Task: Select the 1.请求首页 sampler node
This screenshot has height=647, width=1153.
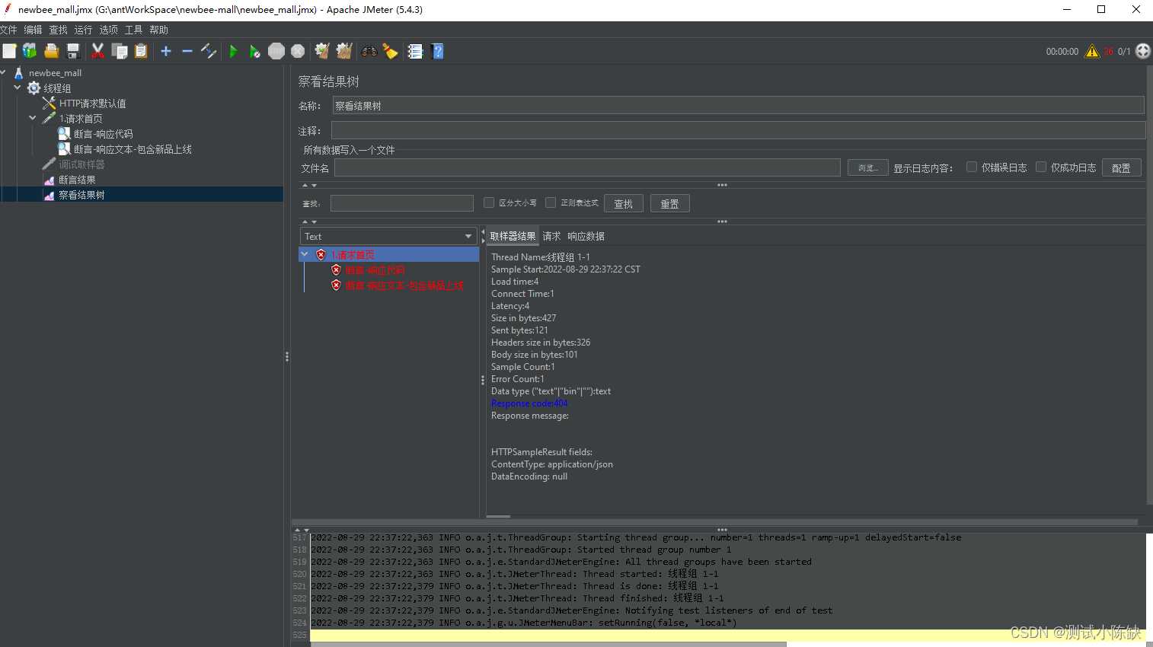Action: [x=81, y=119]
